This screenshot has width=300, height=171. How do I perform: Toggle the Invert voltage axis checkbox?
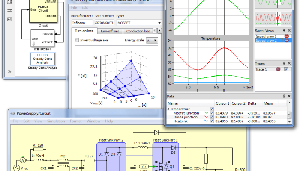click(x=77, y=40)
